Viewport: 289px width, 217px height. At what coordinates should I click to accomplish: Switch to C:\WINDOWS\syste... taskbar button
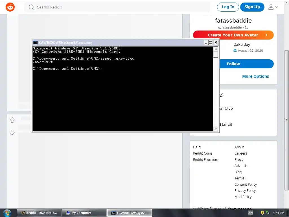pos(130,213)
